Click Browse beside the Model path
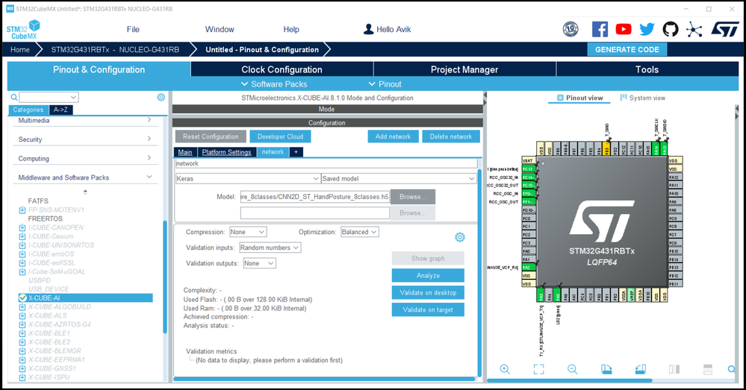746x390 pixels. pos(412,197)
